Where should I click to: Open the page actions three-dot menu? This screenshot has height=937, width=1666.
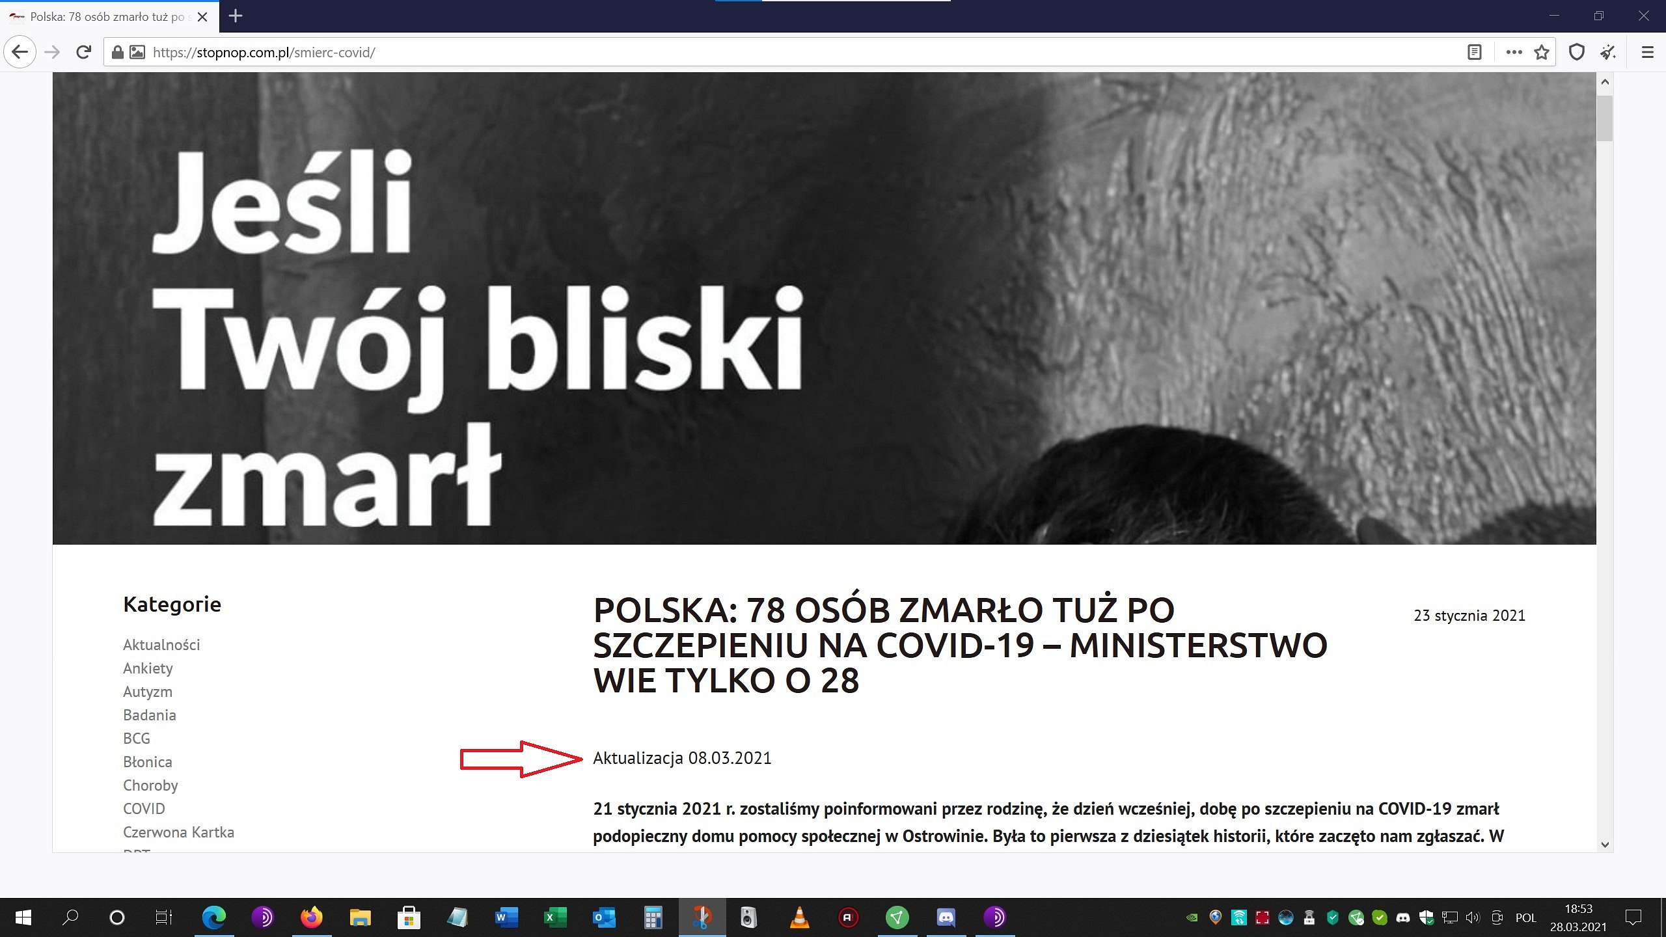(x=1514, y=52)
